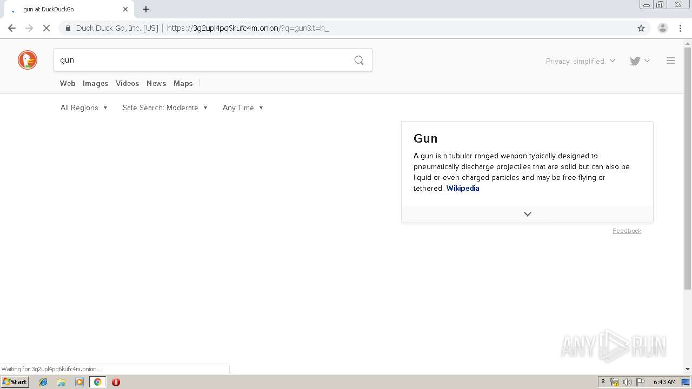Click the browser forward arrow
Viewport: 692px width, 389px height.
point(29,28)
